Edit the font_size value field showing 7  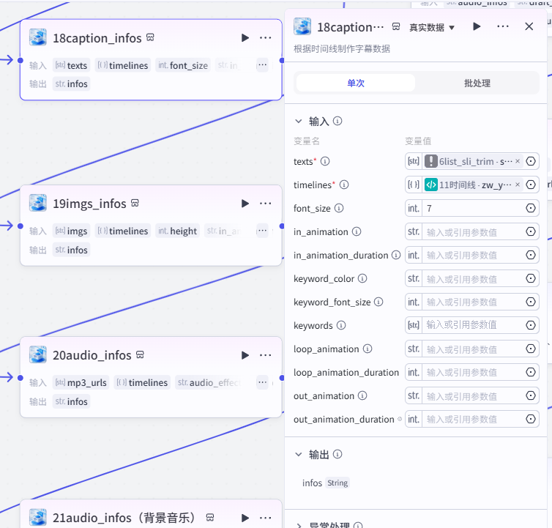473,208
